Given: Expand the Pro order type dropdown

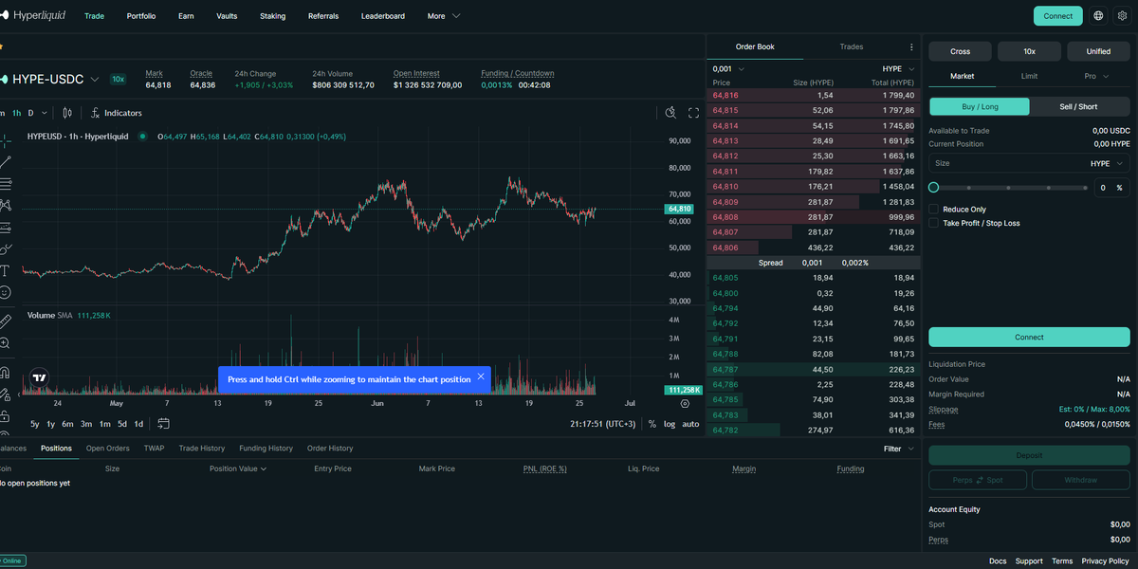Looking at the screenshot, I should tap(1096, 76).
